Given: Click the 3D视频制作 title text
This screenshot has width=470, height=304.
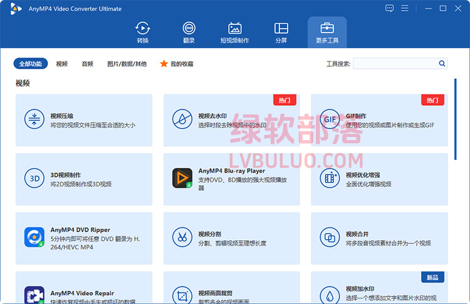Looking at the screenshot, I should click(66, 175).
